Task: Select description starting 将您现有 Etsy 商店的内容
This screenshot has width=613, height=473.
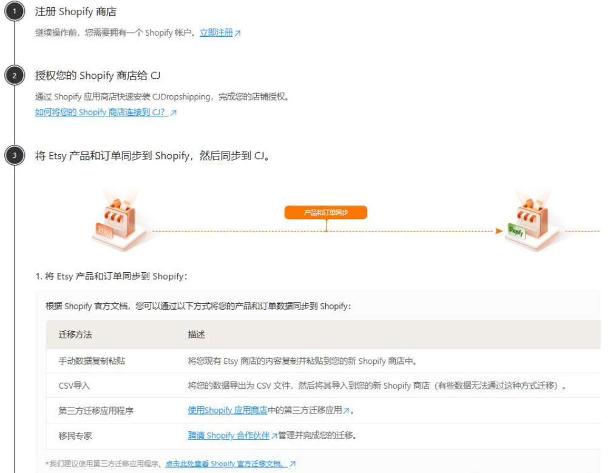Action: click(x=302, y=361)
